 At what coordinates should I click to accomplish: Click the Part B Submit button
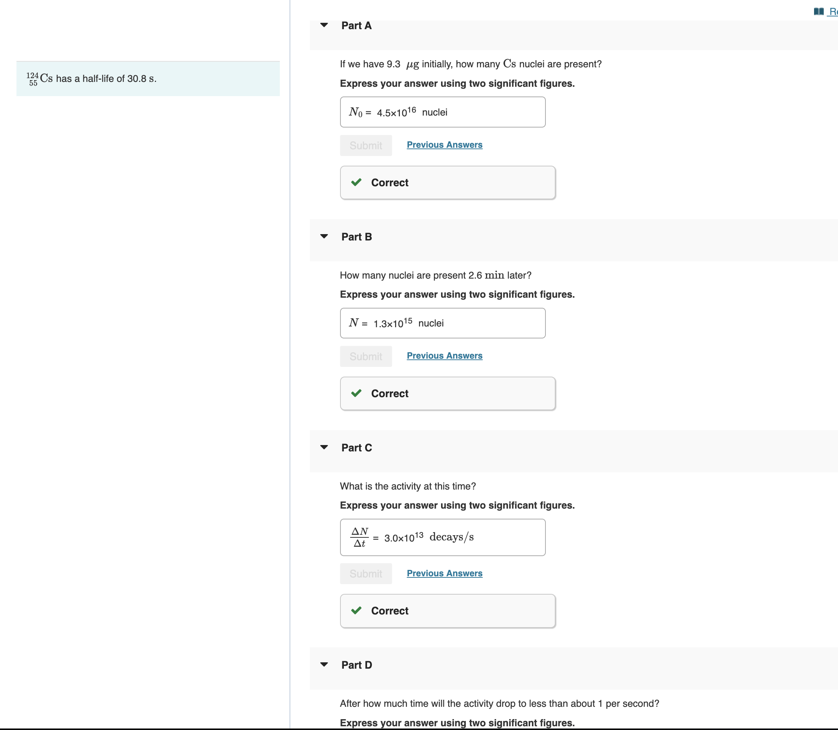point(366,356)
